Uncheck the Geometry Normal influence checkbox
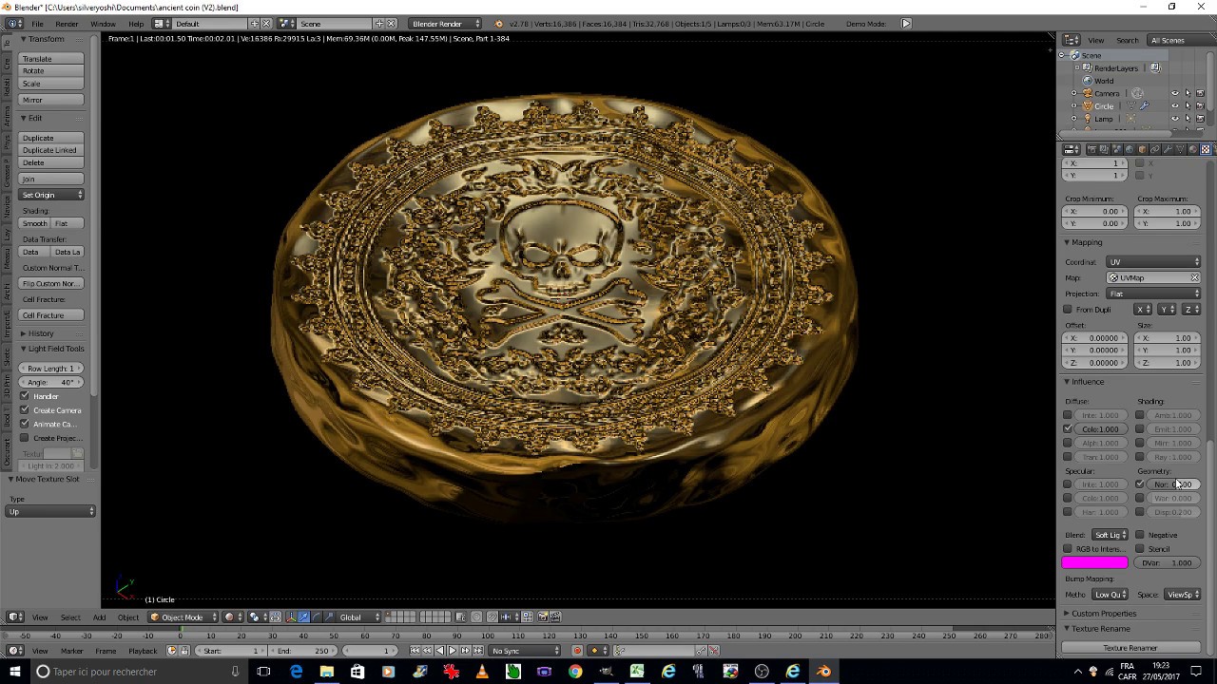 (1140, 484)
